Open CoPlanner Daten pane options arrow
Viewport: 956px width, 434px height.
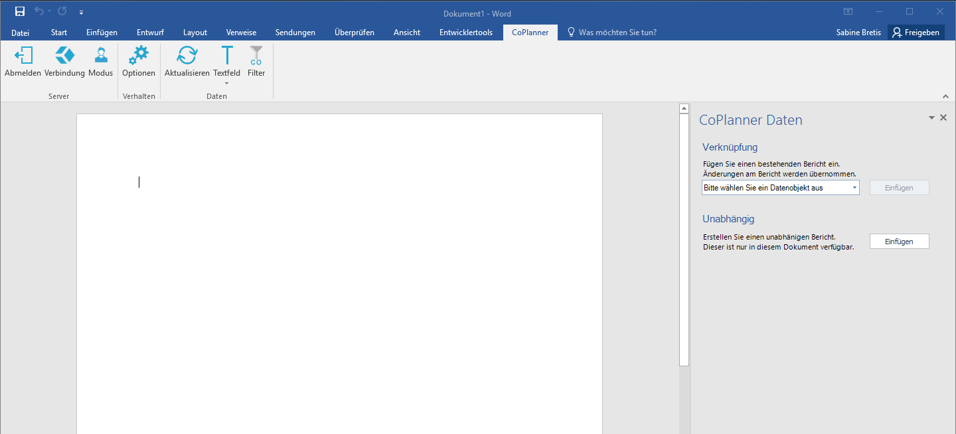pyautogui.click(x=931, y=117)
